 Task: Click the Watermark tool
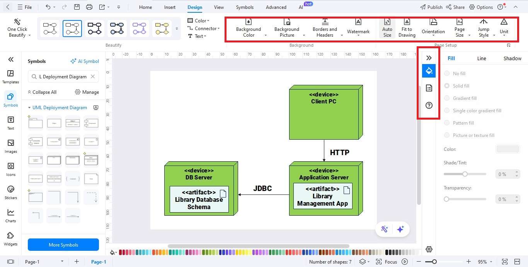coord(358,27)
